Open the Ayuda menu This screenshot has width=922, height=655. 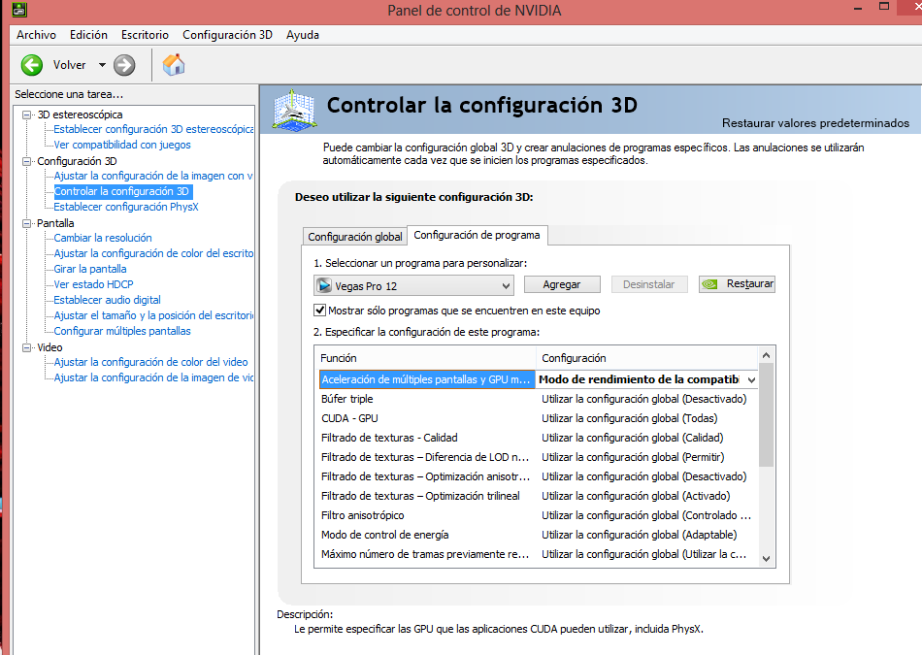303,35
